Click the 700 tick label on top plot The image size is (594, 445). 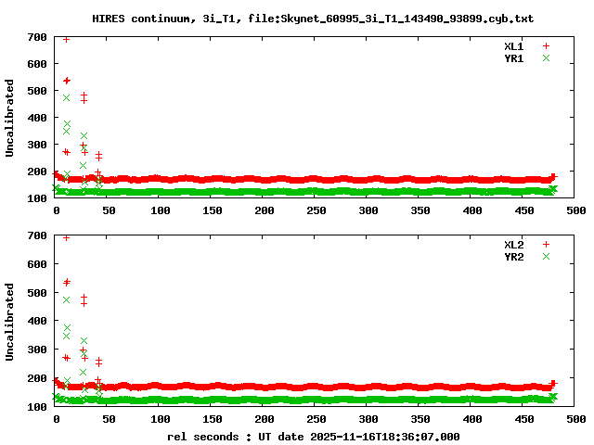(x=37, y=37)
